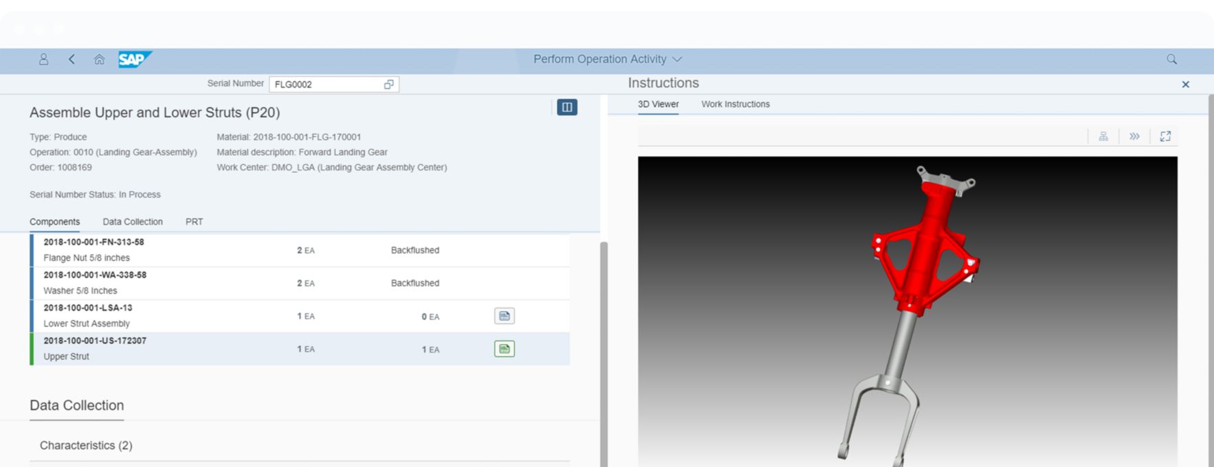Select the Data Collection tab

[133, 222]
